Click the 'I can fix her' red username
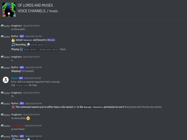The image size is (187, 140). click(17, 125)
